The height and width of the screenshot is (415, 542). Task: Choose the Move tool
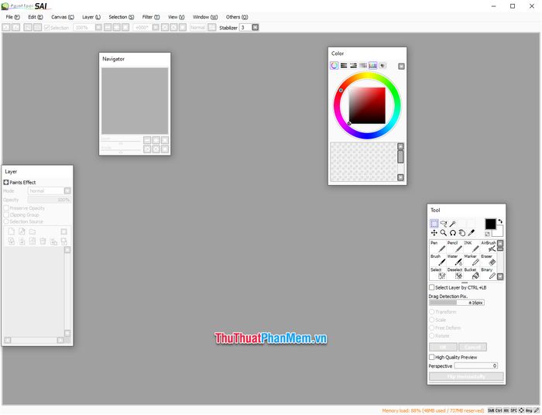click(434, 233)
